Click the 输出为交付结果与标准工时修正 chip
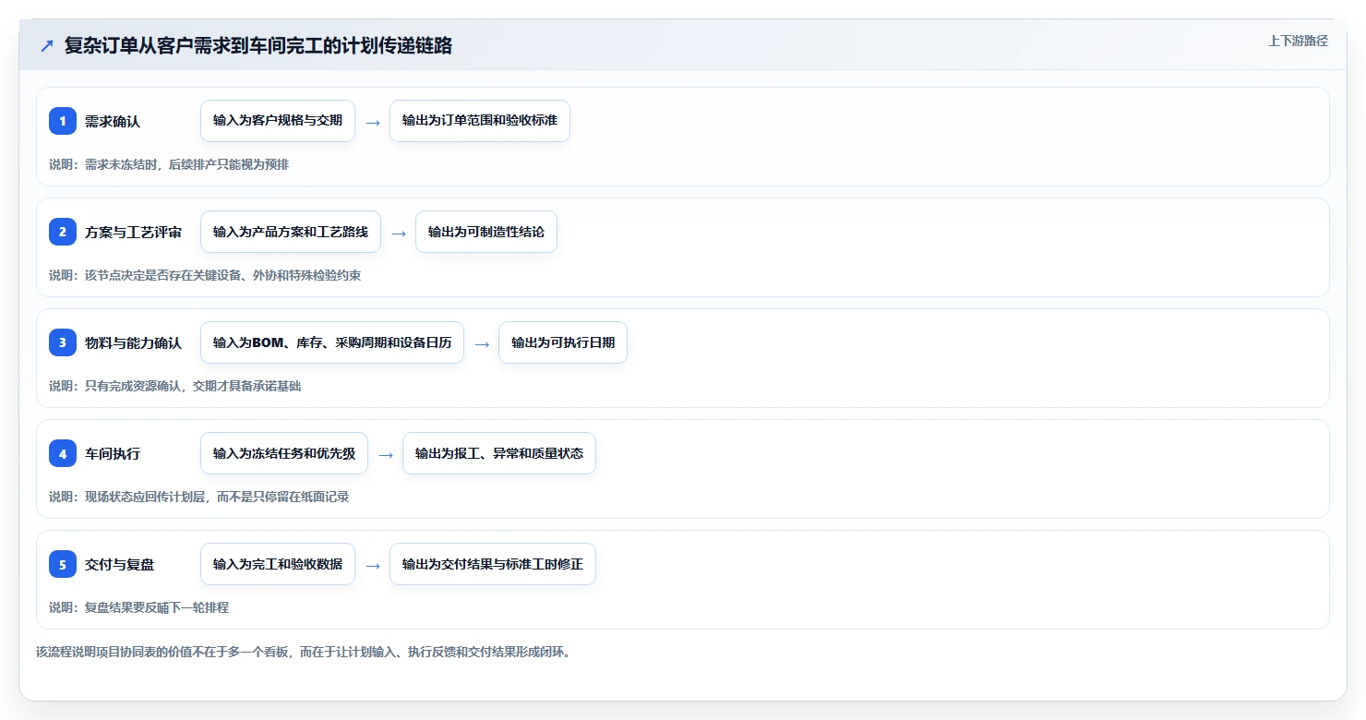This screenshot has width=1366, height=720. click(x=493, y=564)
